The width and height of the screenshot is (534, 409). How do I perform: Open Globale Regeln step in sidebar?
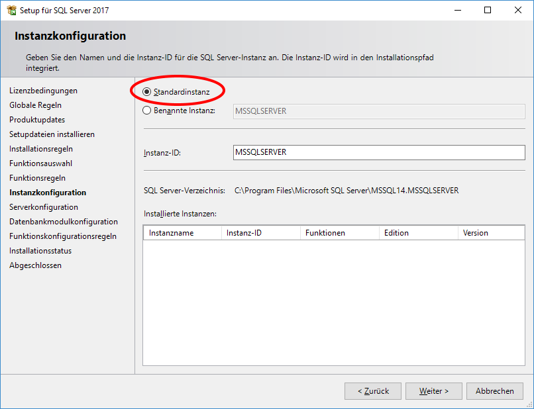pyautogui.click(x=35, y=105)
